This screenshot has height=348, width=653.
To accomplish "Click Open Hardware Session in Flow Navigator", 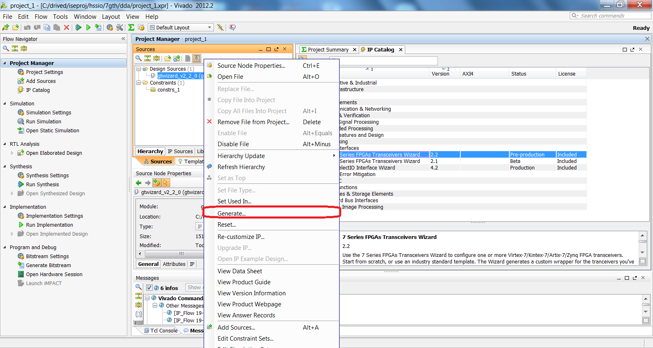I will [54, 274].
